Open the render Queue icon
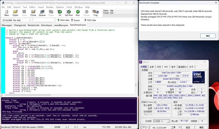 (x=42, y=13)
